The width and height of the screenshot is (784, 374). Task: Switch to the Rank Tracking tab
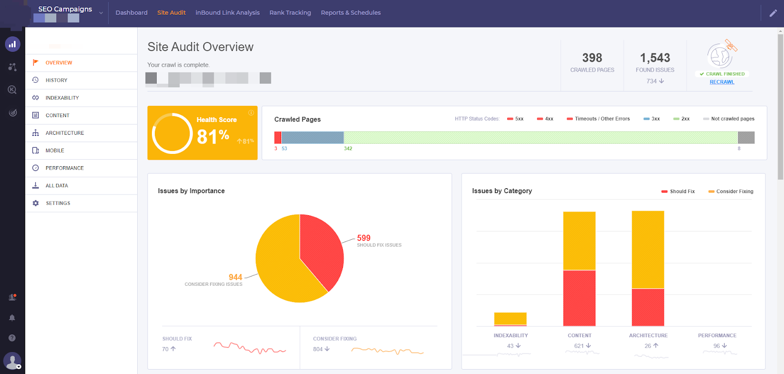(290, 13)
